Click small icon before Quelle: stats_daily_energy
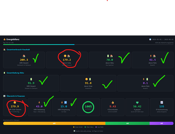Screen dimensions: 175x134 pos(74,131)
